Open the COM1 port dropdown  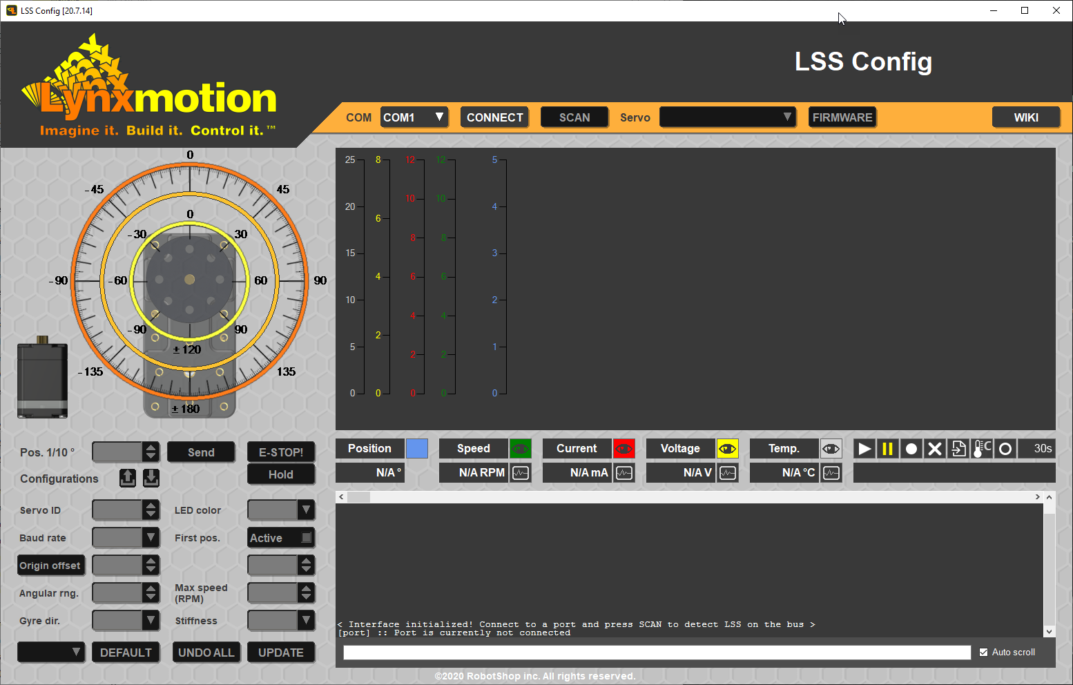click(x=414, y=117)
